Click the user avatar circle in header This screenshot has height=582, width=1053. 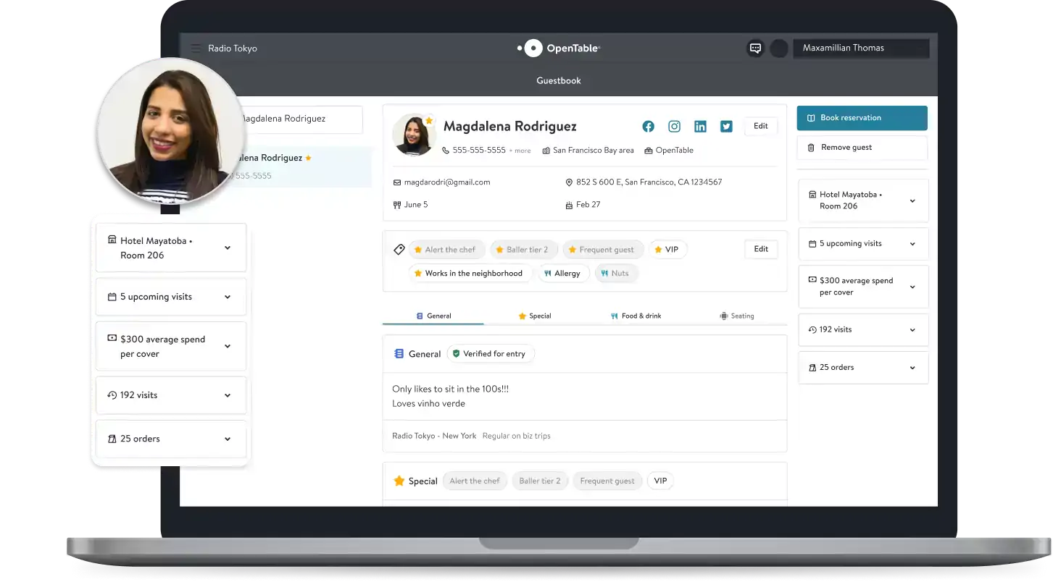(779, 48)
